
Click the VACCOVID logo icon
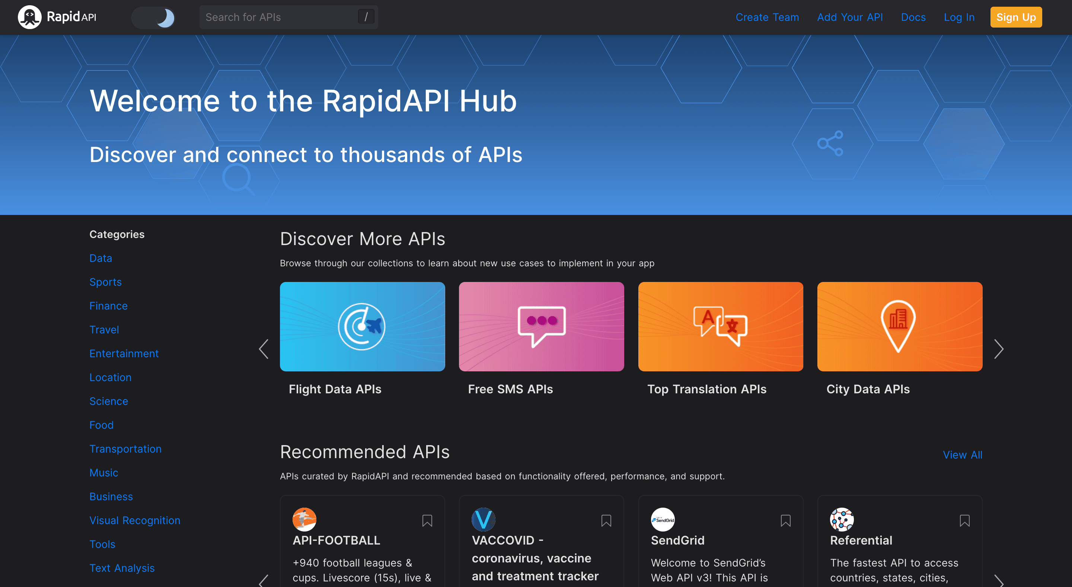pyautogui.click(x=484, y=520)
